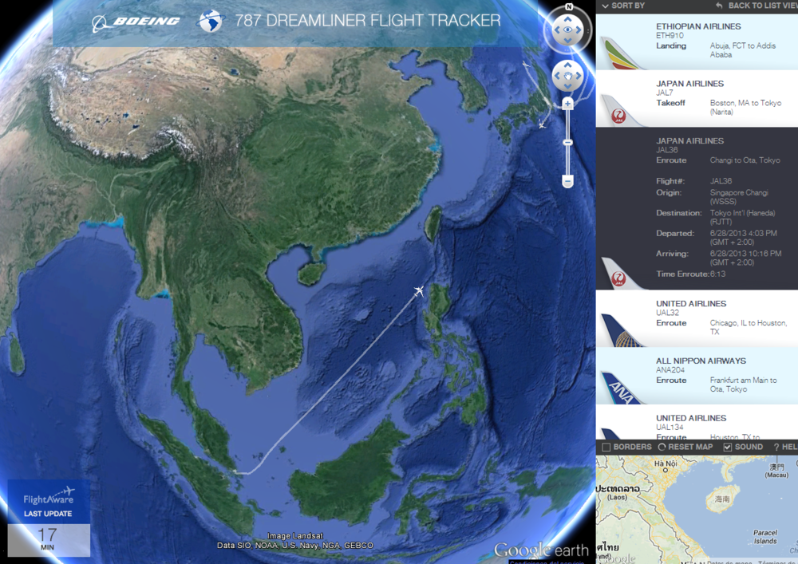
Task: Reset north with the N compass marker
Action: [x=569, y=6]
